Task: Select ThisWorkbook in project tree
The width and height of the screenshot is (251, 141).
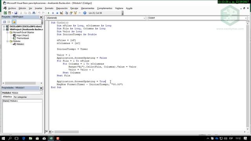Action: coord(23,38)
